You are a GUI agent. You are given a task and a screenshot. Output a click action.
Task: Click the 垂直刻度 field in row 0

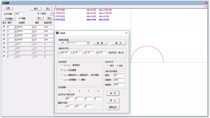(x=49, y=27)
